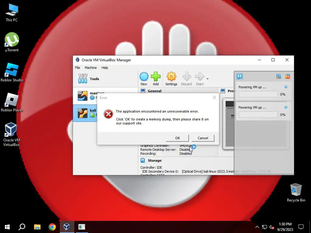Click the VirtualBox taskbar button
The image size is (311, 233).
[x=67, y=227]
